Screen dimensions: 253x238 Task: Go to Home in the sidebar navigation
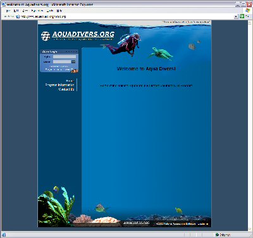(70, 81)
